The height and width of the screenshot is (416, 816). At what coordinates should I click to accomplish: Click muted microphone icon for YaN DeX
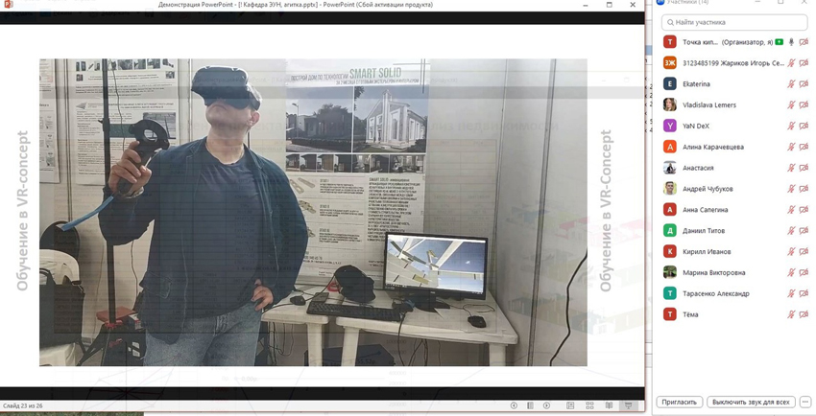[x=792, y=126]
